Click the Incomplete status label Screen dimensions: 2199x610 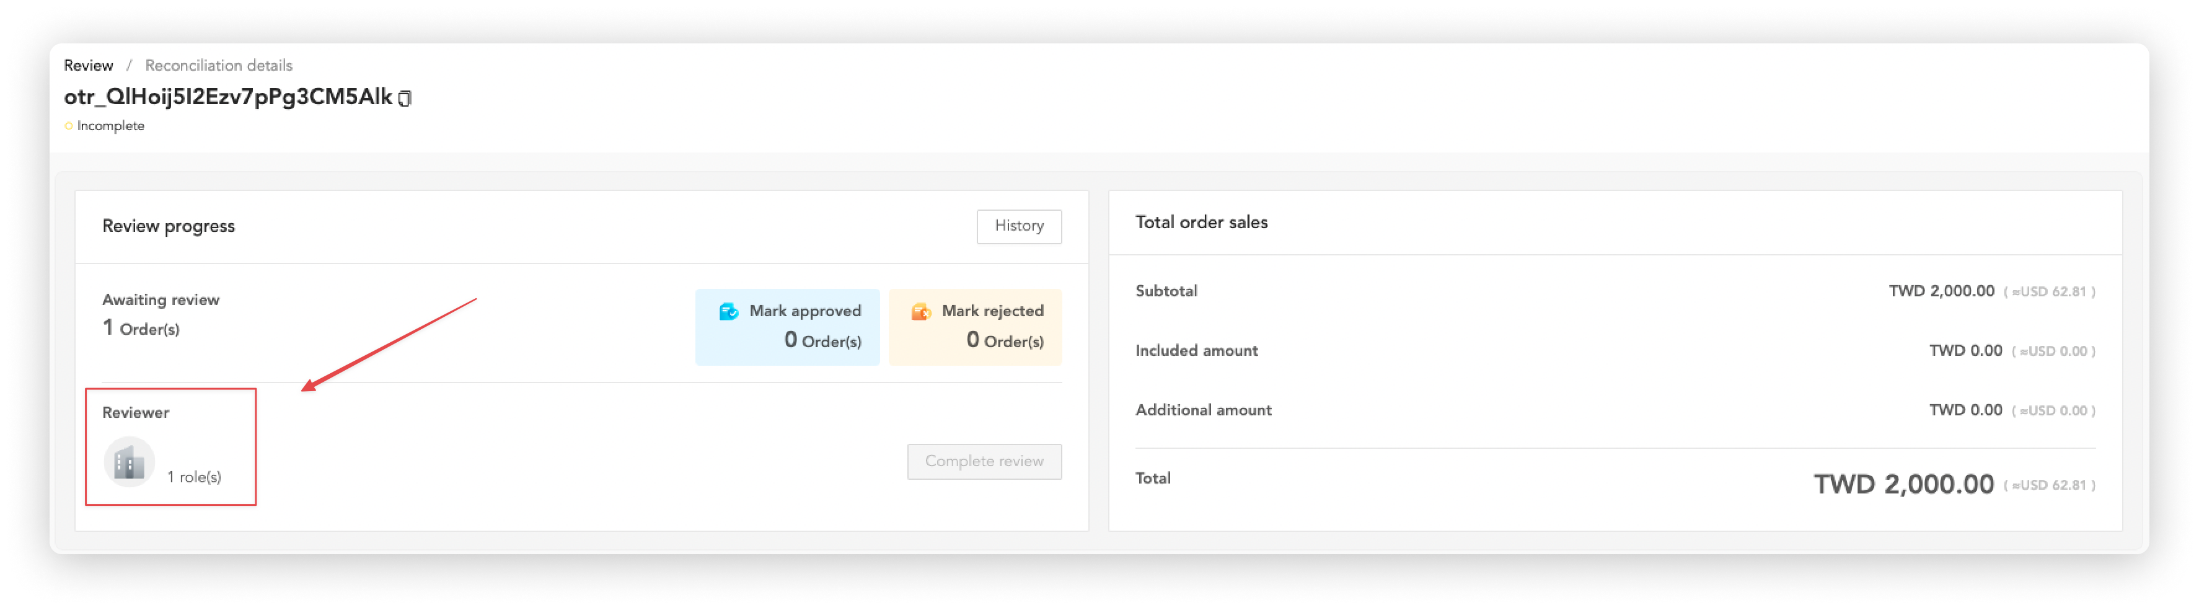coord(110,126)
